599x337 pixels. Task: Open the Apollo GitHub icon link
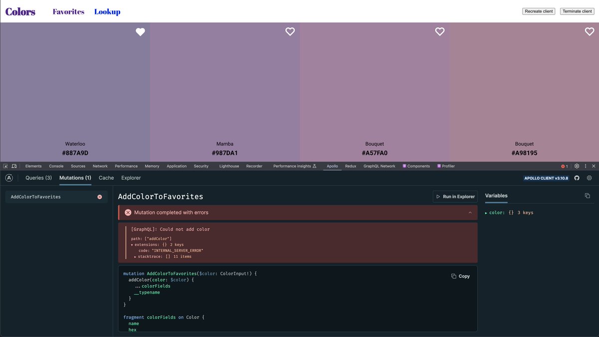577,178
